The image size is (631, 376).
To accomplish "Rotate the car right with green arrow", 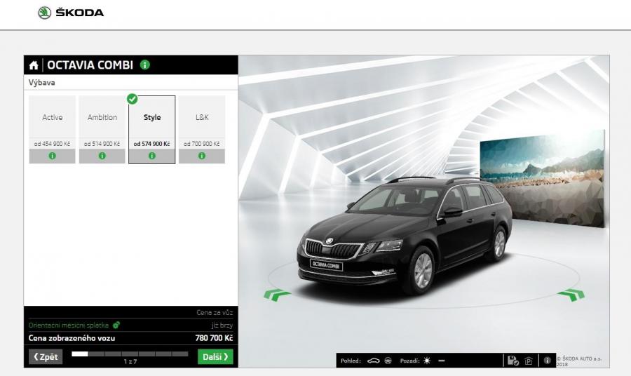I will (571, 295).
